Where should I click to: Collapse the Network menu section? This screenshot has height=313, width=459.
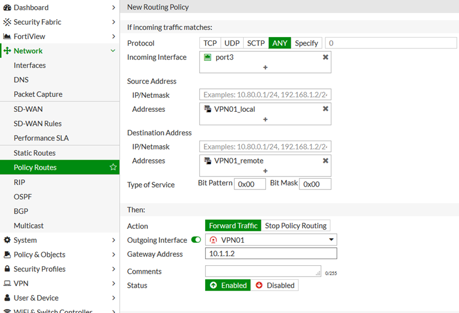(x=113, y=51)
